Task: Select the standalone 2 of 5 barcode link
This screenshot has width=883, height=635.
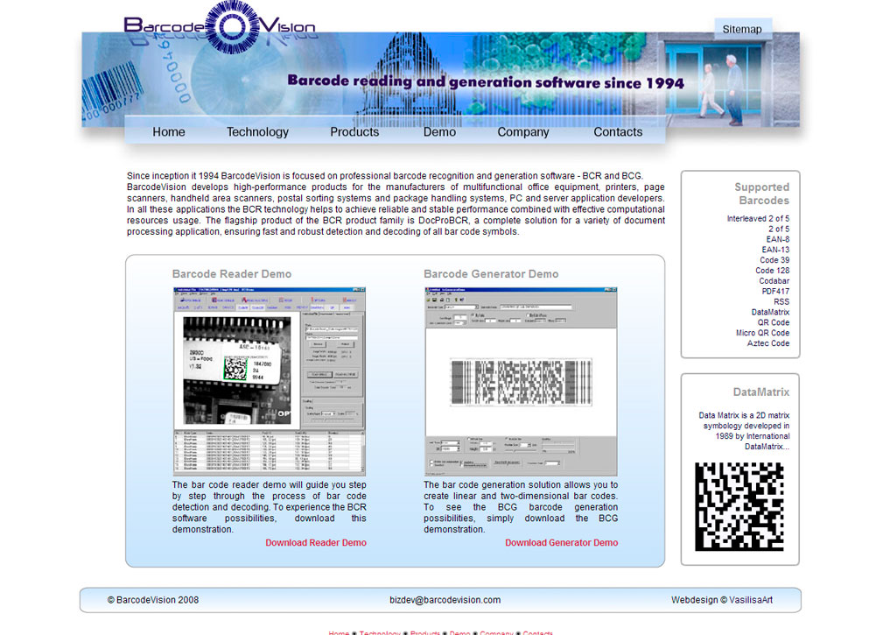Action: (779, 229)
